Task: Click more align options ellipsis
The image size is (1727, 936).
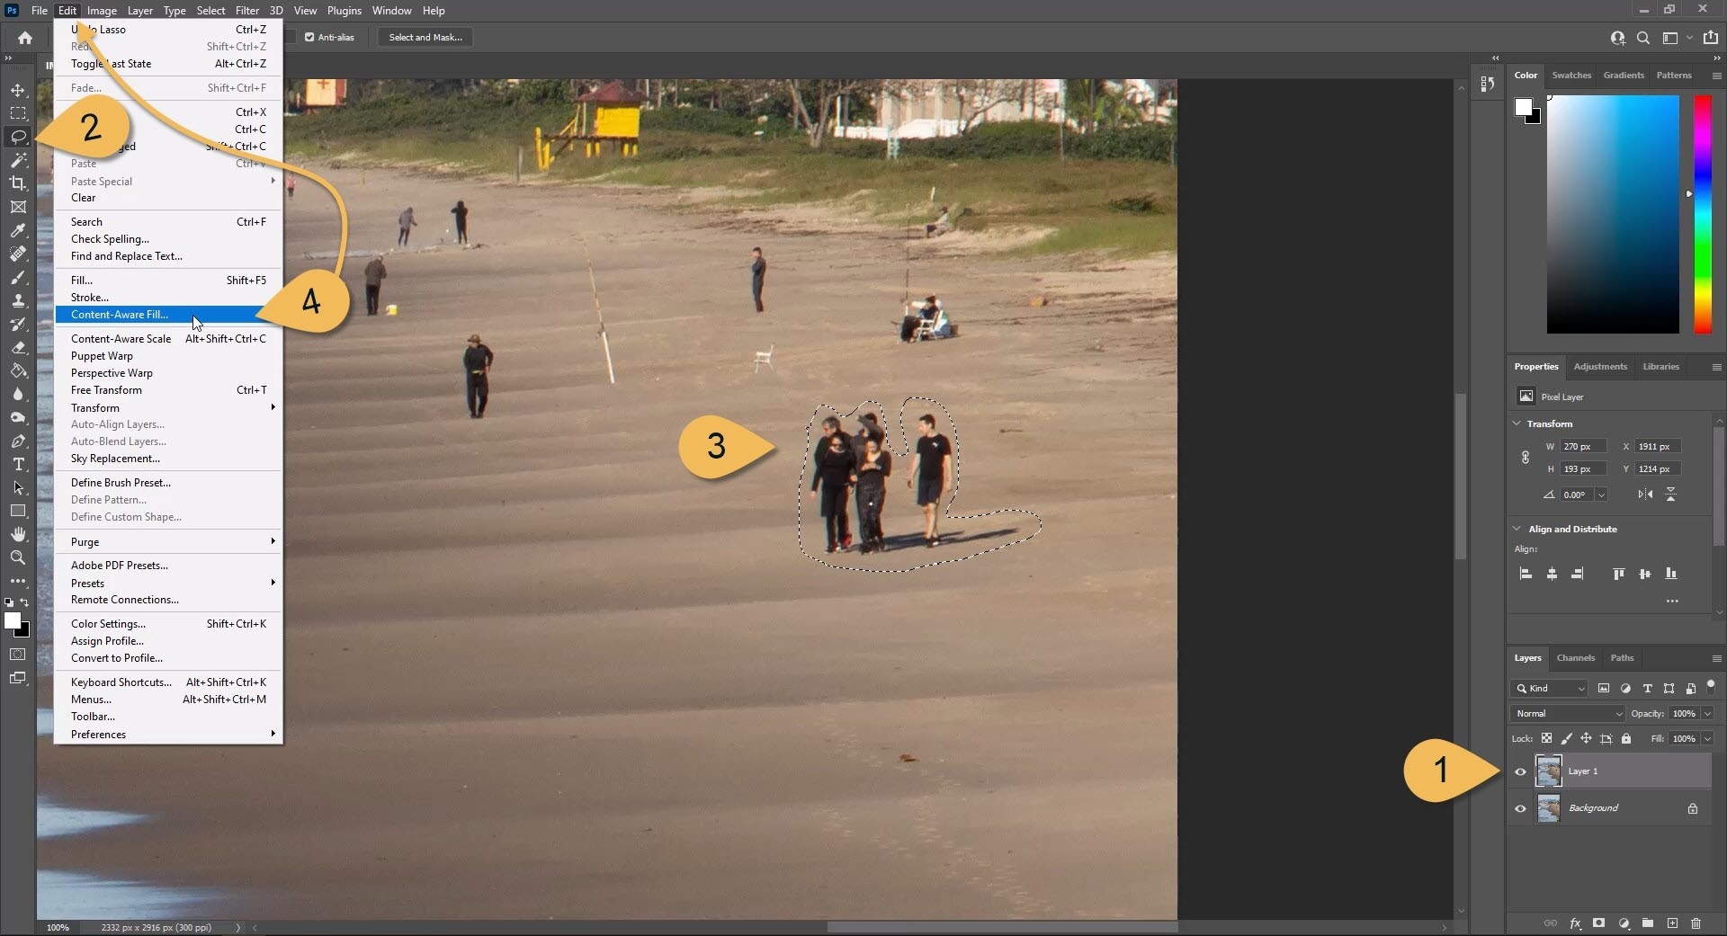Action: 1672,601
